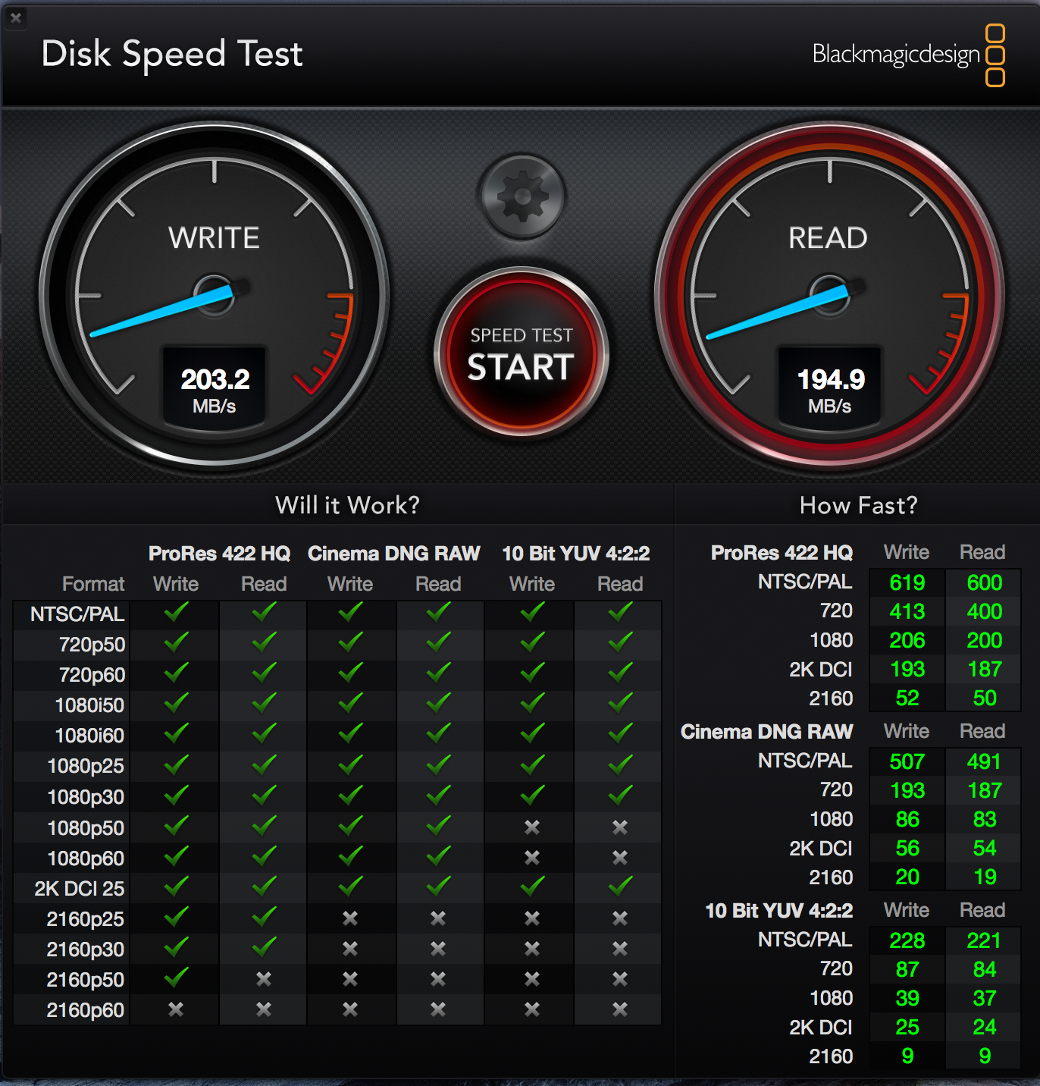Click the "How Fast?" heading
This screenshot has width=1040, height=1086.
click(858, 505)
